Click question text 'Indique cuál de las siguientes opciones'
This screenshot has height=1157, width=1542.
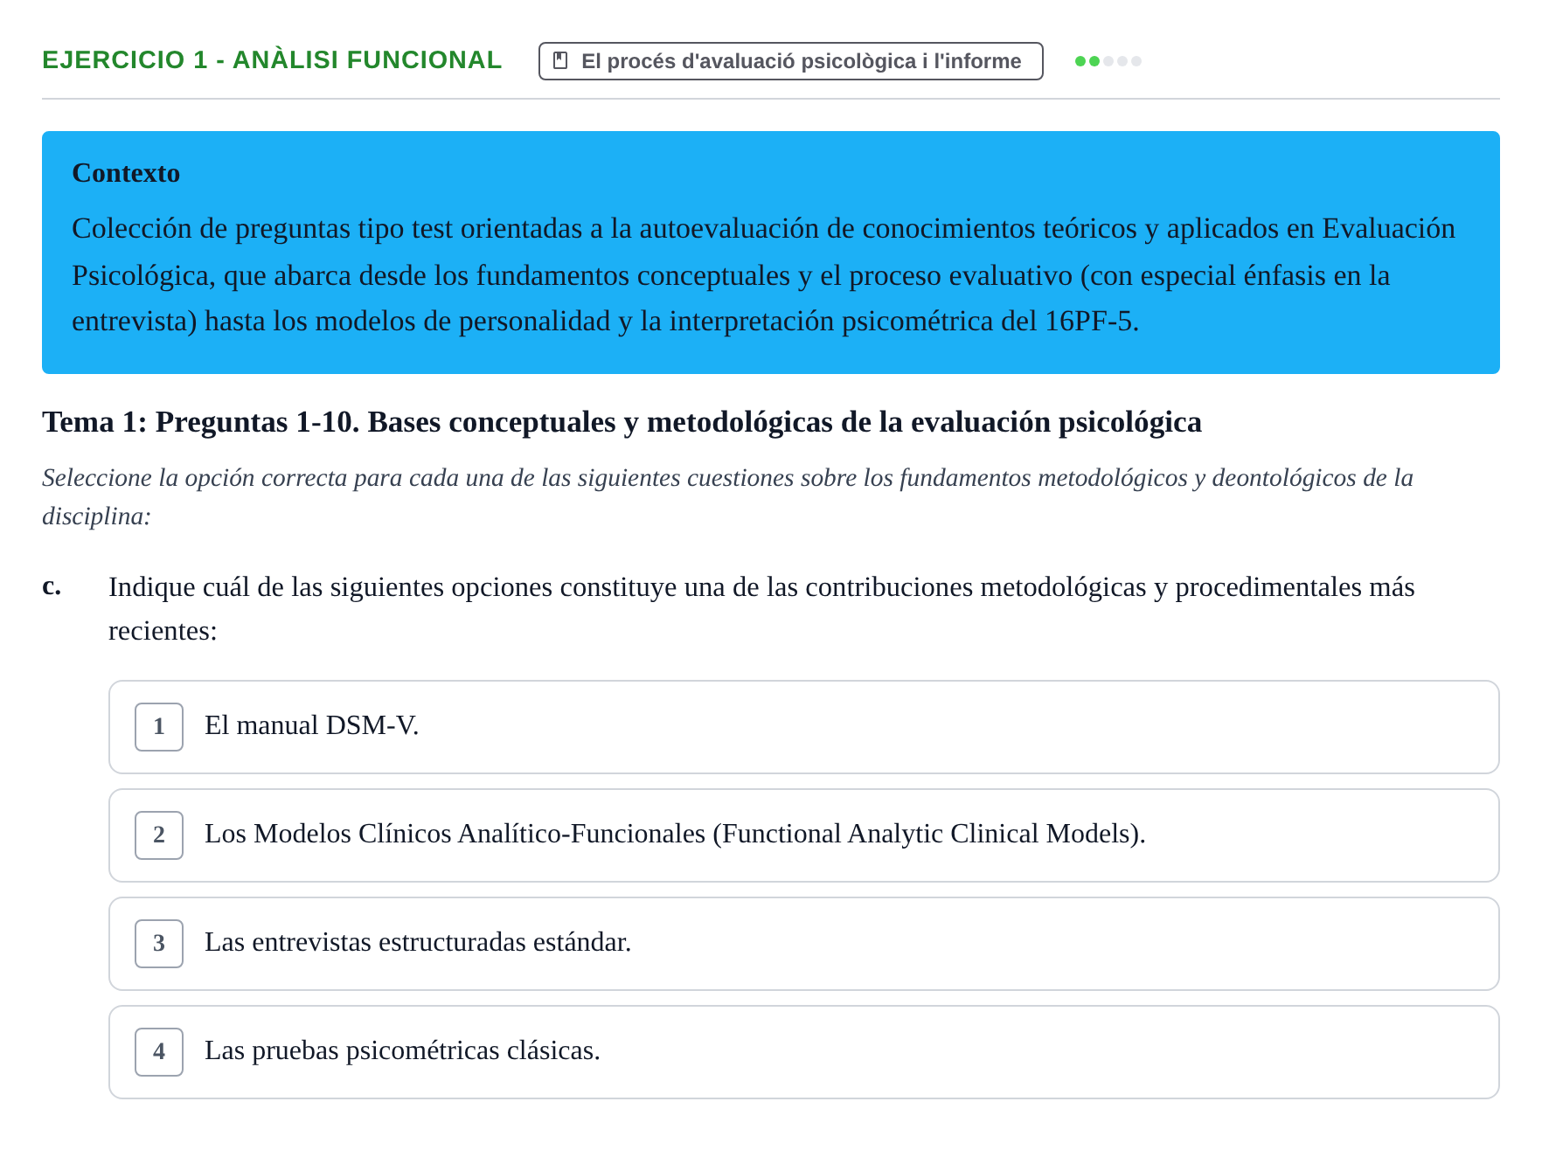pyautogui.click(x=761, y=608)
